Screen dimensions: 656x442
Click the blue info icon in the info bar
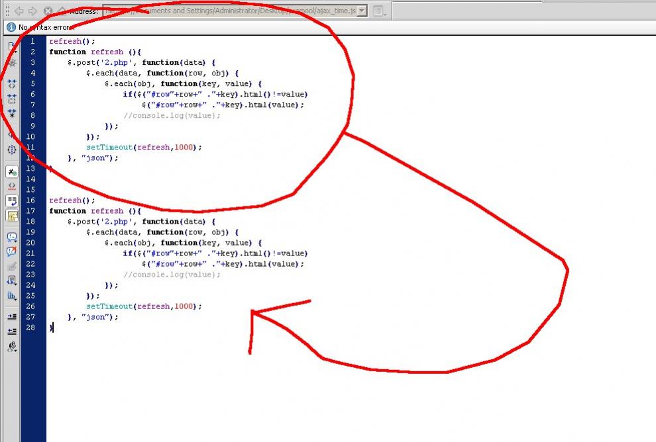[11, 27]
